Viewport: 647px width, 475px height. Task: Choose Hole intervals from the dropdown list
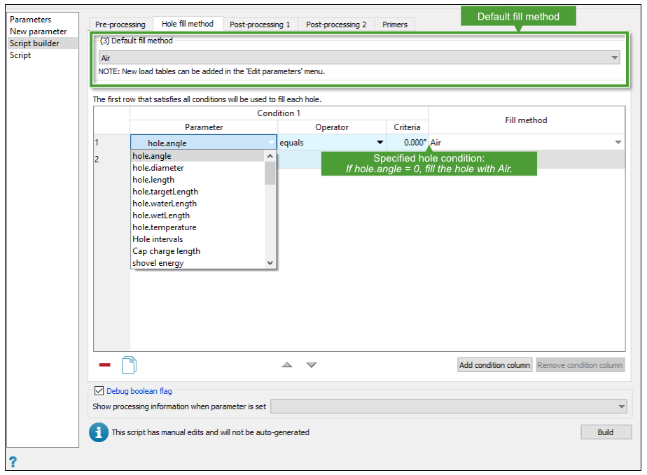pos(197,239)
